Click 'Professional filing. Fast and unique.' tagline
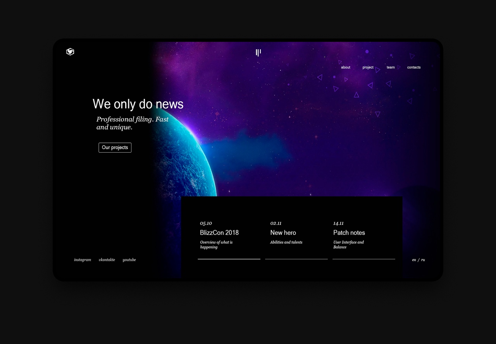The image size is (496, 344). click(133, 123)
